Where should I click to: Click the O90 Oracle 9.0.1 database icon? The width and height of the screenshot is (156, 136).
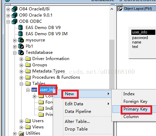[x=15, y=15]
